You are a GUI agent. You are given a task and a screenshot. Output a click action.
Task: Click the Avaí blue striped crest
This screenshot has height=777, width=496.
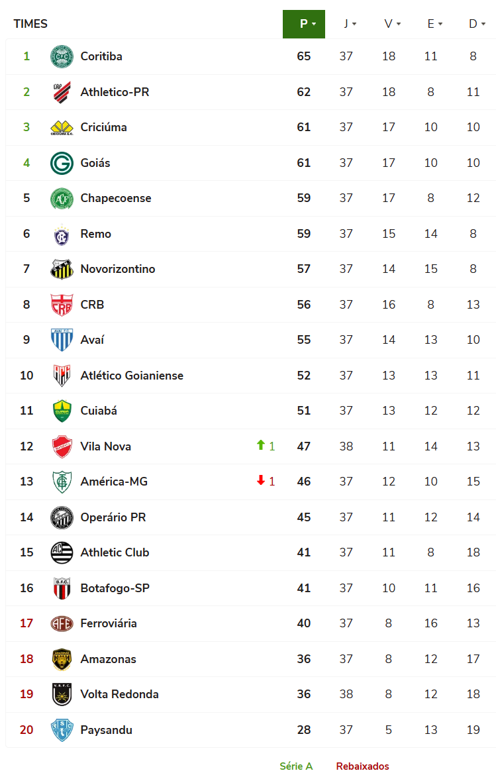click(62, 340)
